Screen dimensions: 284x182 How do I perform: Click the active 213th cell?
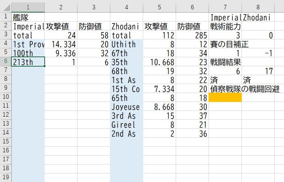click(28, 62)
